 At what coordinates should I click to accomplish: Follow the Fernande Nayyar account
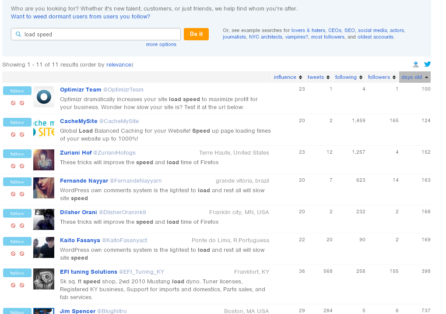coord(17,182)
